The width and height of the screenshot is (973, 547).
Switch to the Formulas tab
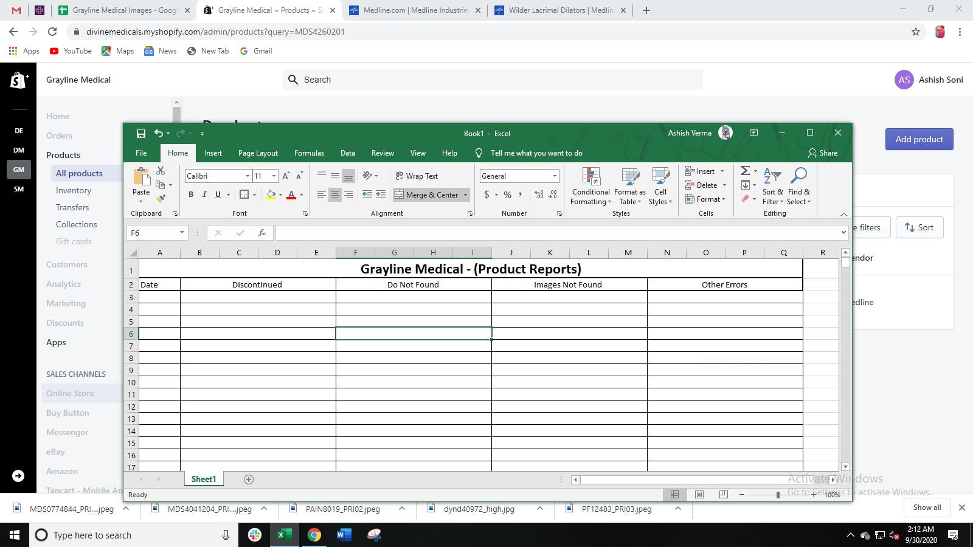309,153
